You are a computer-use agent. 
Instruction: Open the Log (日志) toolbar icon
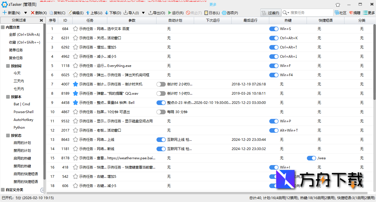(206, 13)
